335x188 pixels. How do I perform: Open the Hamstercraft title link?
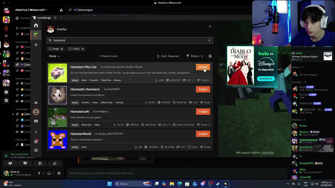(80, 111)
